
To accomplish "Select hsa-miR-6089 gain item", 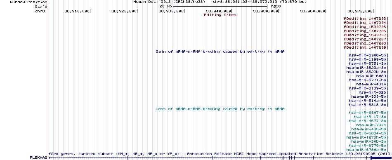I will coord(371,76).
